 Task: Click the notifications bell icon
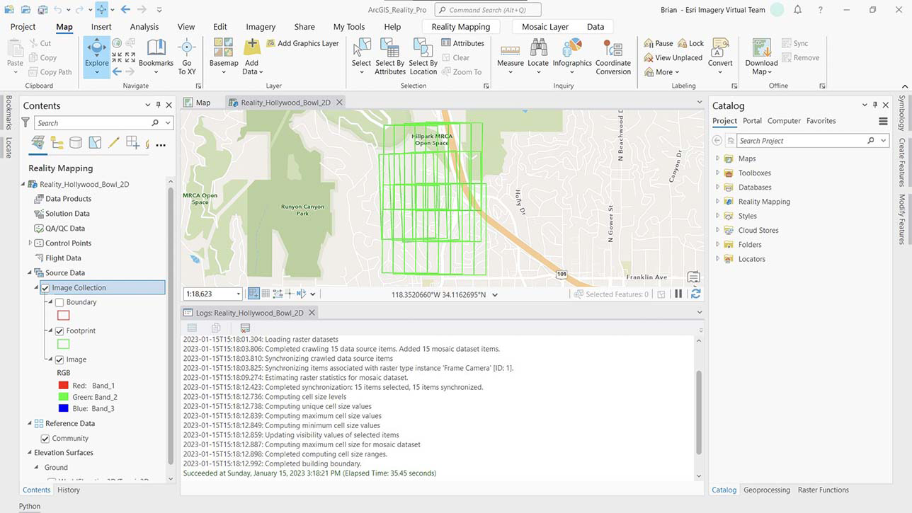click(x=798, y=10)
